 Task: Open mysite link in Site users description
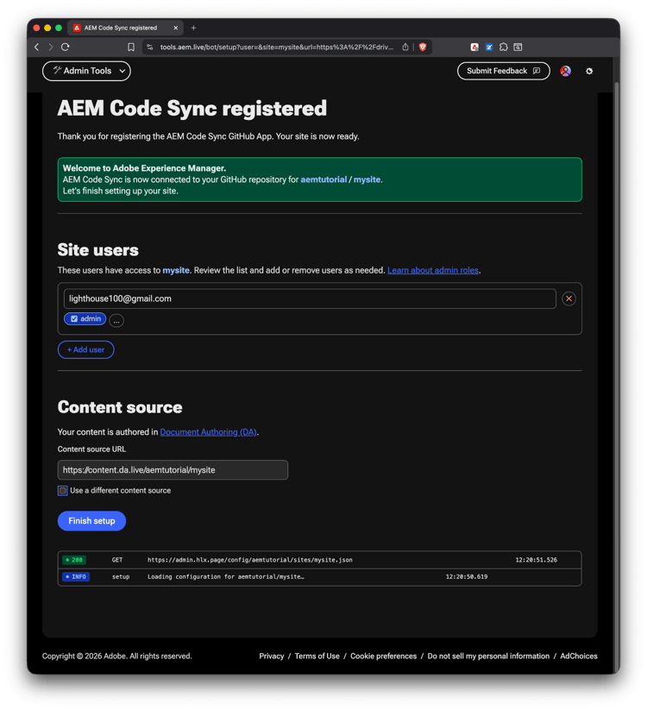[176, 270]
